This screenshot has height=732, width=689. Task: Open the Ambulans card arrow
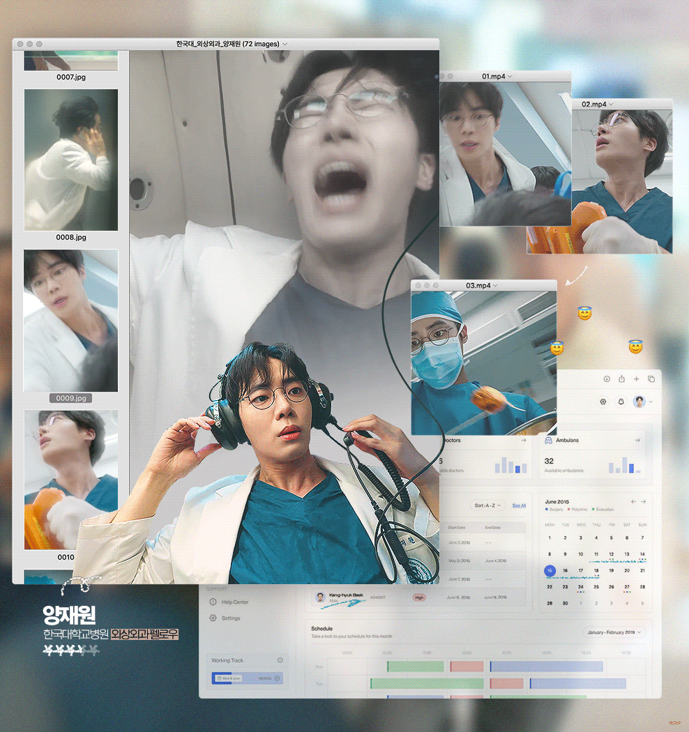tap(637, 441)
